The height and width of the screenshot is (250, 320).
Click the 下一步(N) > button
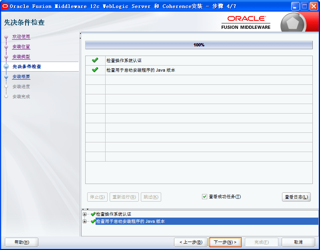pyautogui.click(x=225, y=242)
